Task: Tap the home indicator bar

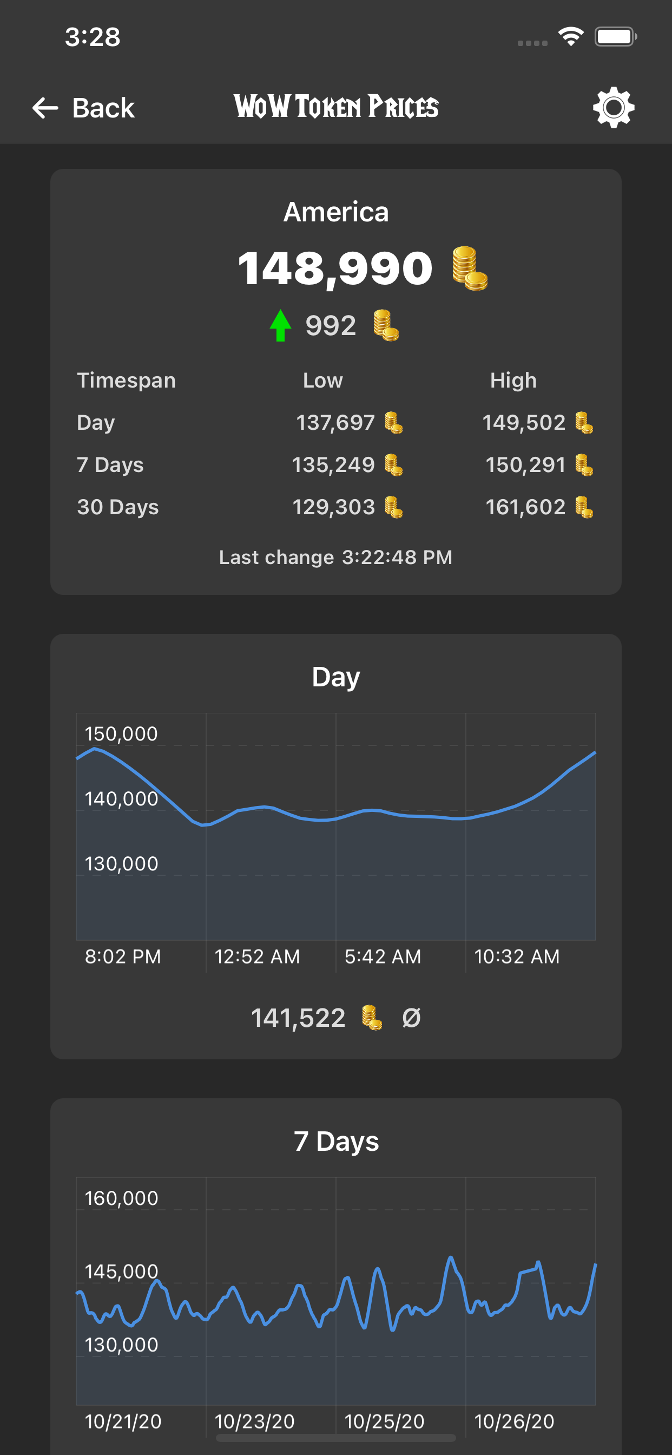Action: click(336, 1438)
